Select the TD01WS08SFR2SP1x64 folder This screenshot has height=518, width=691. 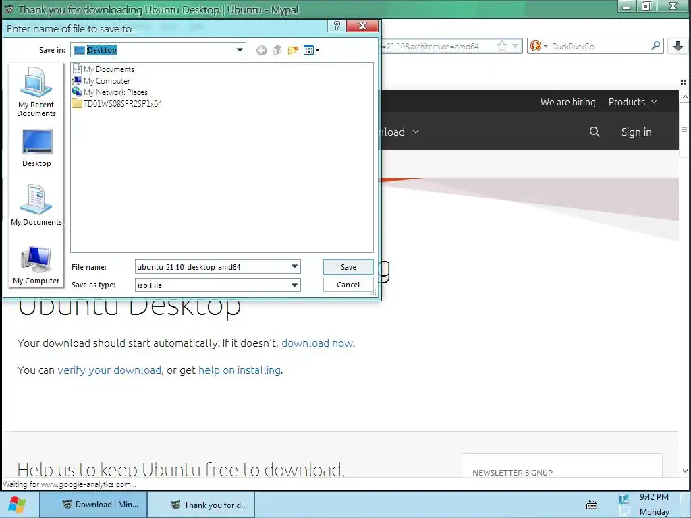point(117,103)
